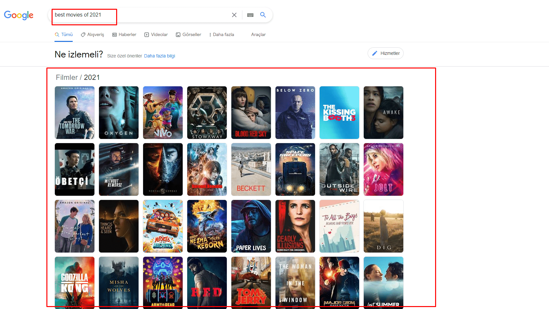Open the Army of the Dead poster

pos(163,283)
